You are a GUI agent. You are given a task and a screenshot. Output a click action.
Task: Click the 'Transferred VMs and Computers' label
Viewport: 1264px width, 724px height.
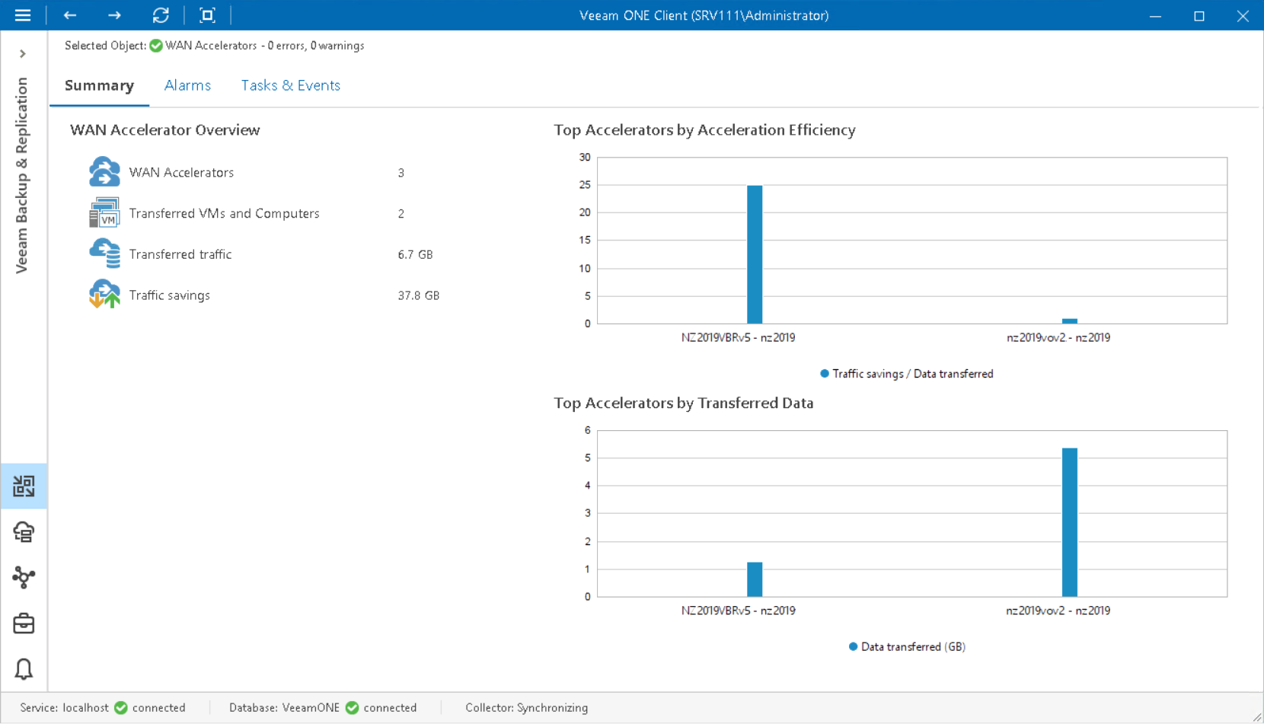224,214
